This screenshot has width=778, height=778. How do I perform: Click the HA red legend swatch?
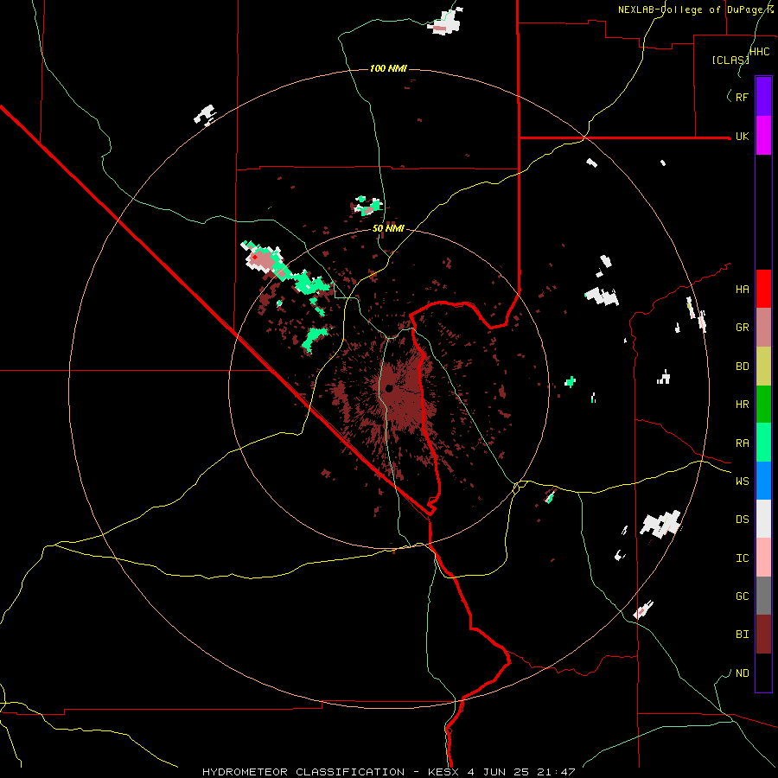763,289
